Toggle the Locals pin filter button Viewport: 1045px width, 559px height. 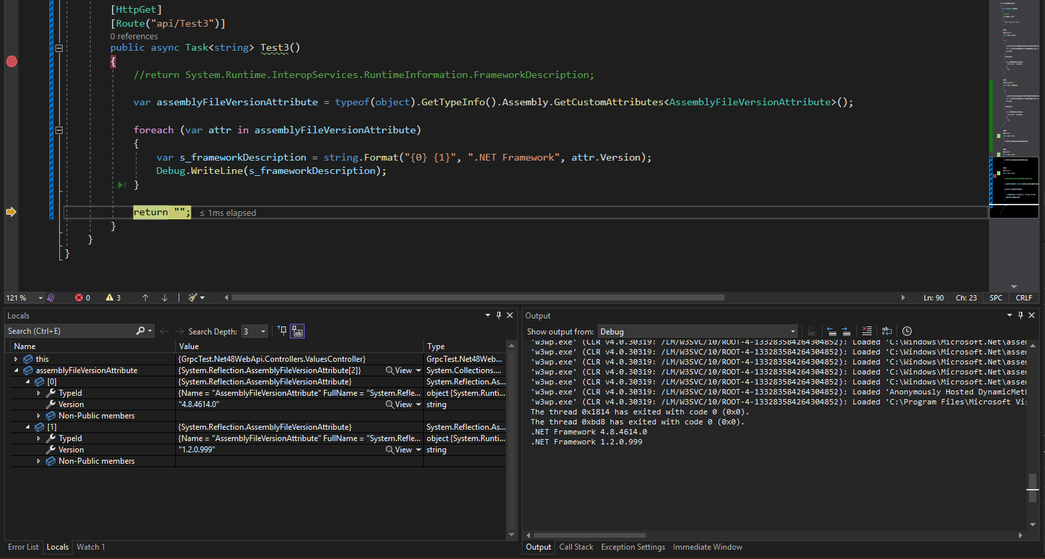coord(283,331)
